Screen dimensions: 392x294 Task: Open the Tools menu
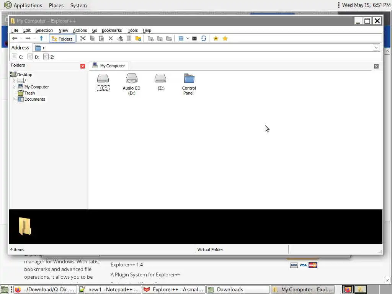[x=132, y=30]
